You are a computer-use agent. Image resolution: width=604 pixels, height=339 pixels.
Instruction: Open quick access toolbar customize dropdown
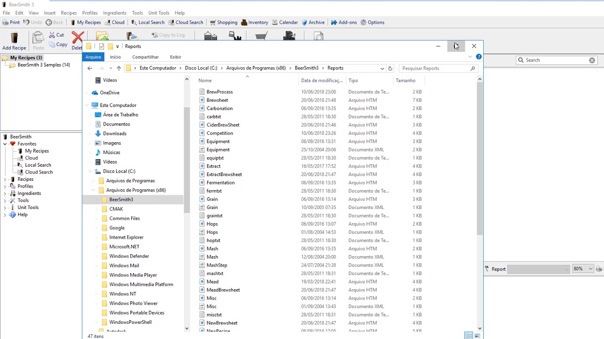tap(117, 46)
